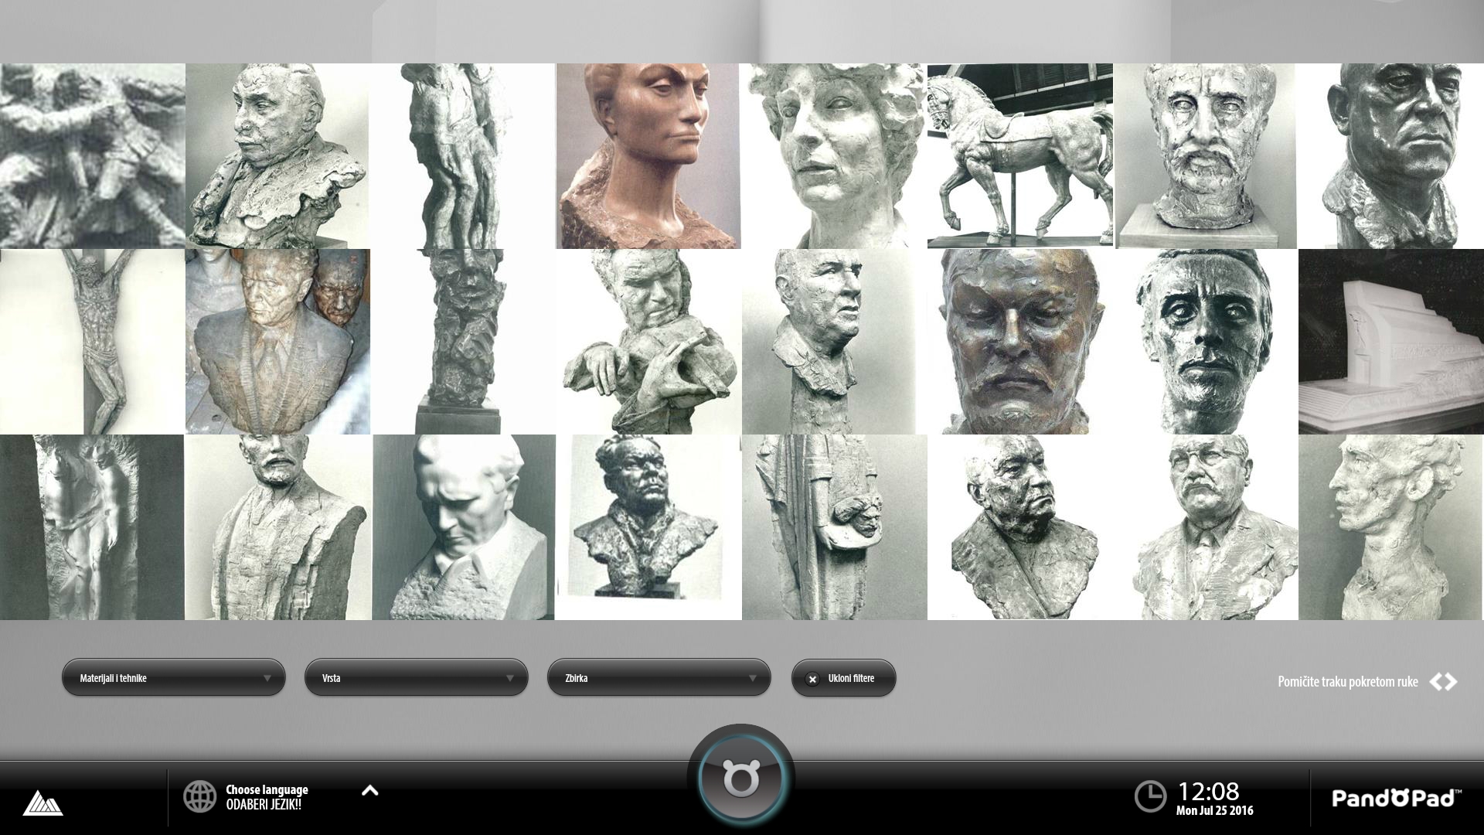Click the Mon Jul 25 2016 date text
This screenshot has width=1484, height=835.
(1214, 811)
